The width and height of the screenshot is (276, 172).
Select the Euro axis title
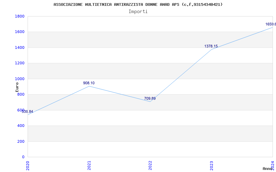click(x=17, y=87)
